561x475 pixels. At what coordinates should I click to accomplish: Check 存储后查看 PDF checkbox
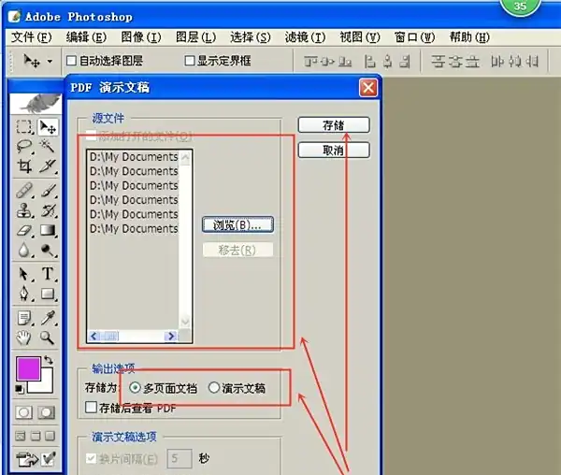click(x=91, y=407)
